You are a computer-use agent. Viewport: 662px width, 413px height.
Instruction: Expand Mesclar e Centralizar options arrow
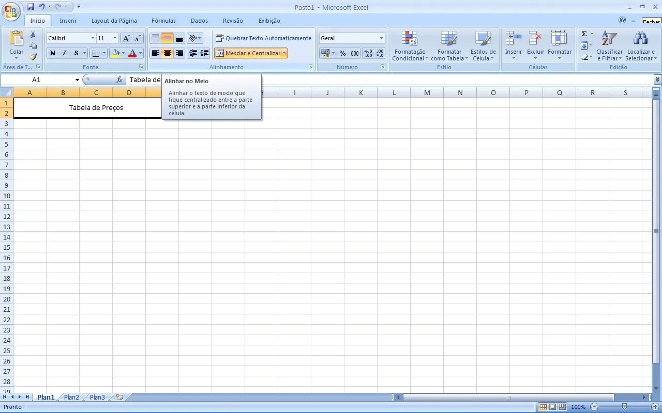click(x=284, y=53)
